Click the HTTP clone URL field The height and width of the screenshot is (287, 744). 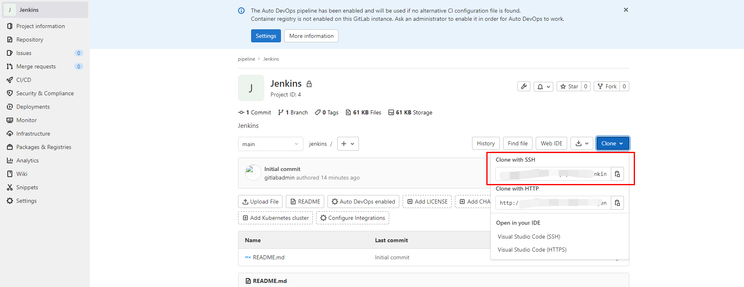tap(553, 203)
